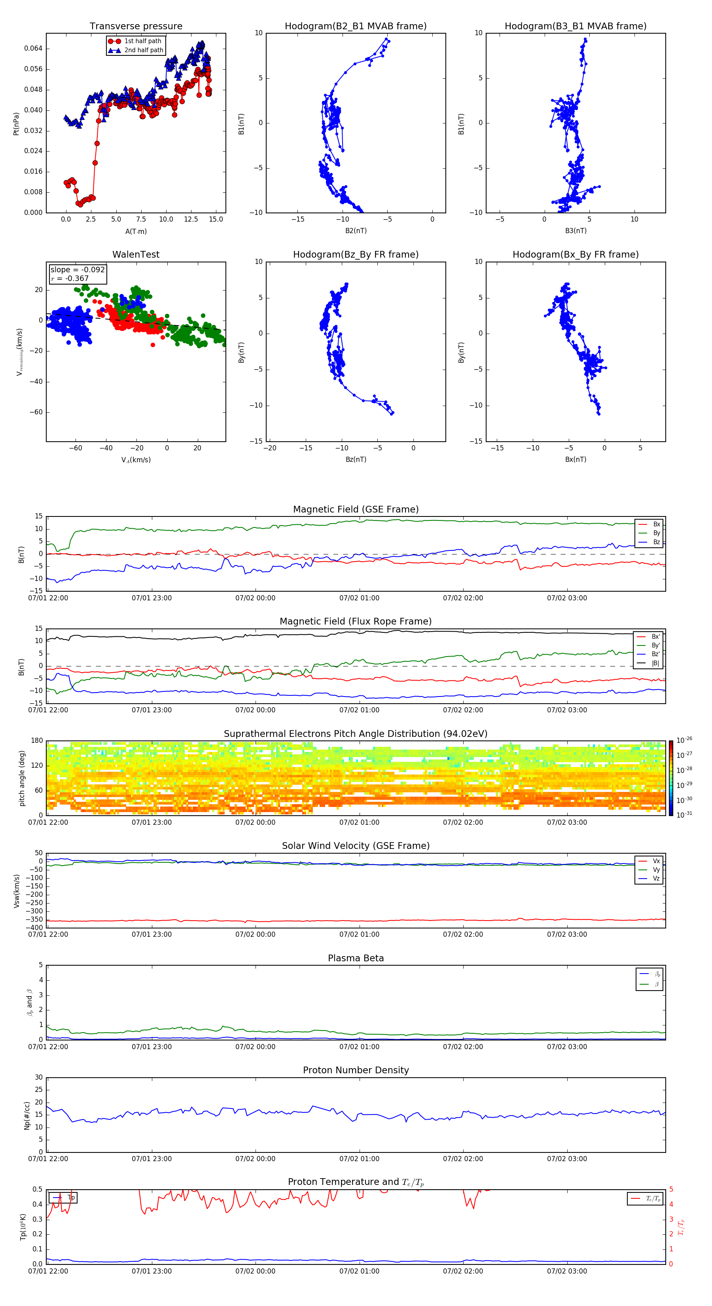Select the "βp" legend entry in Plasma Beta

[650, 974]
